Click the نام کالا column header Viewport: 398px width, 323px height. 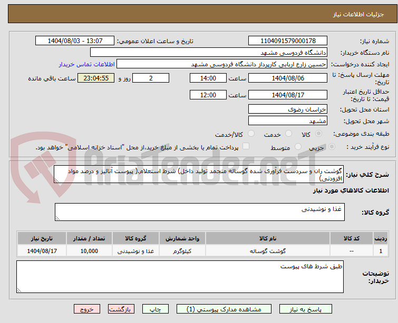pos(268,238)
